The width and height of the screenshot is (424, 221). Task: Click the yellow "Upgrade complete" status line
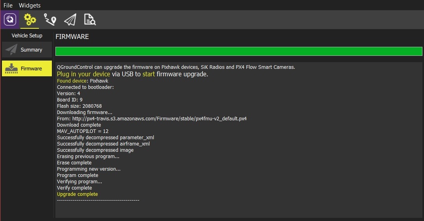click(x=77, y=194)
